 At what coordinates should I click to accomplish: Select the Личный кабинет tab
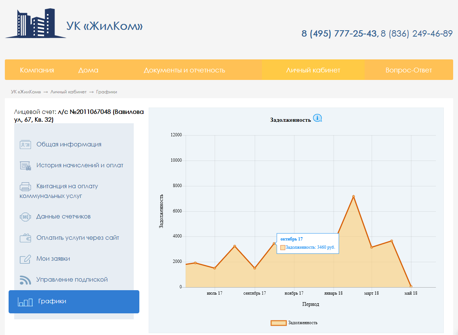tap(313, 70)
